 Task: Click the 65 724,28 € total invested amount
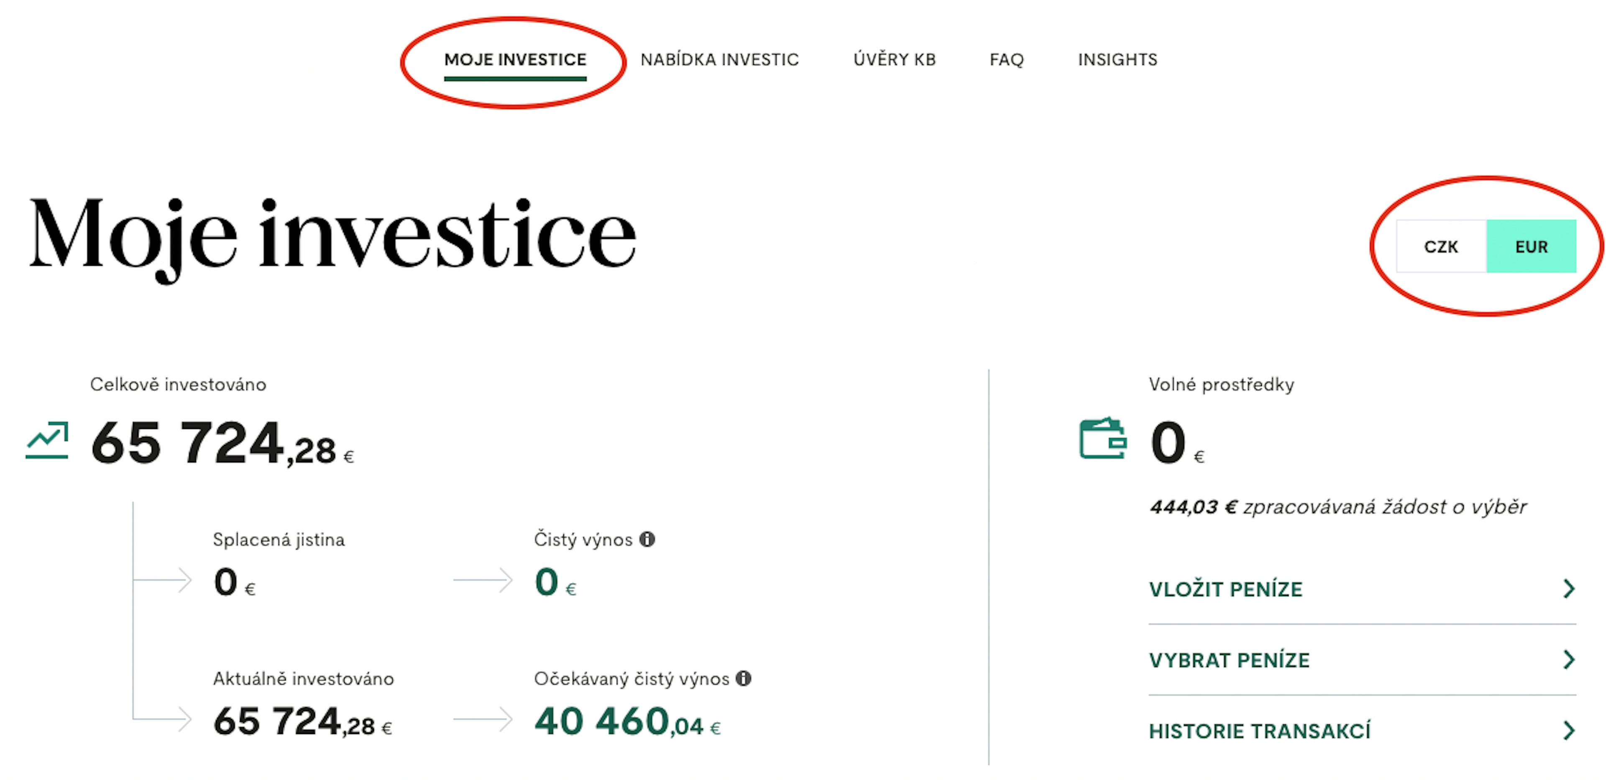[222, 443]
